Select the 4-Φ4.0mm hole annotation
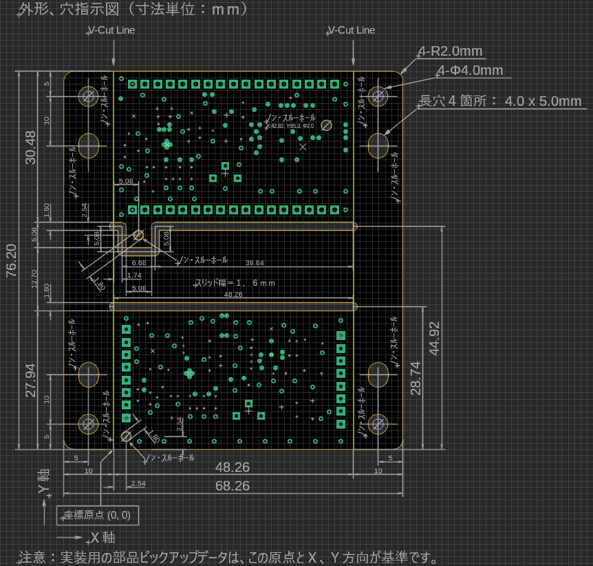The height and width of the screenshot is (566, 593). click(470, 70)
